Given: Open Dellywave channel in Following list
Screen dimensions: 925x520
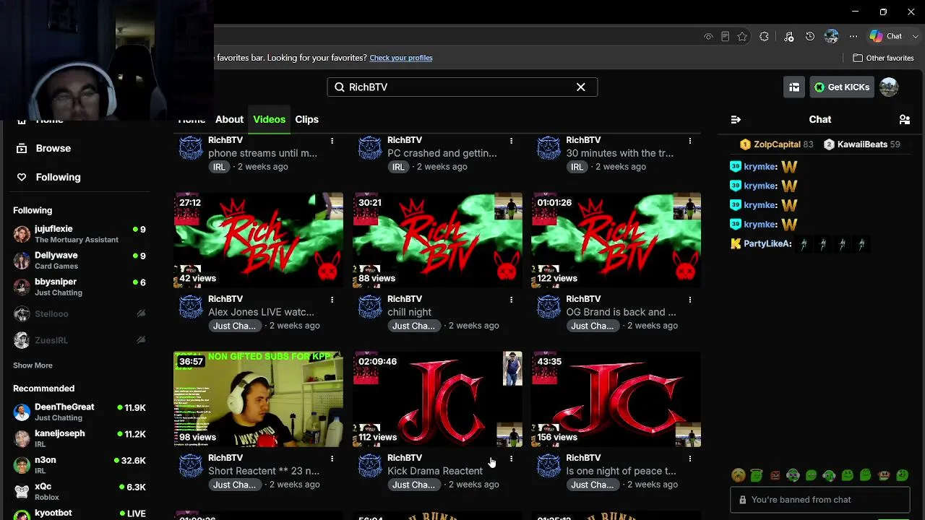Looking at the screenshot, I should click(x=79, y=260).
